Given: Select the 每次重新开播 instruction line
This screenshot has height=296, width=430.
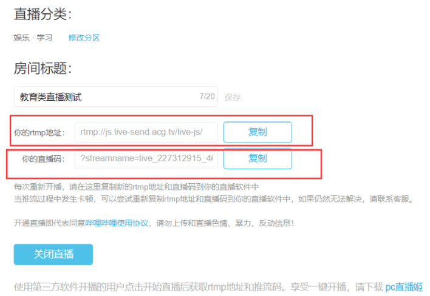Looking at the screenshot, I should 136,187.
